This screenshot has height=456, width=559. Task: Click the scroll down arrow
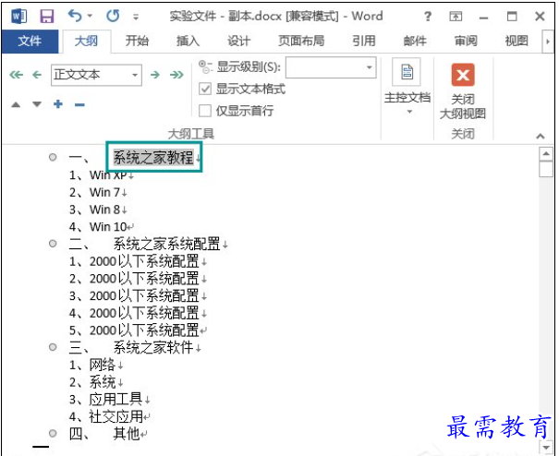546,447
